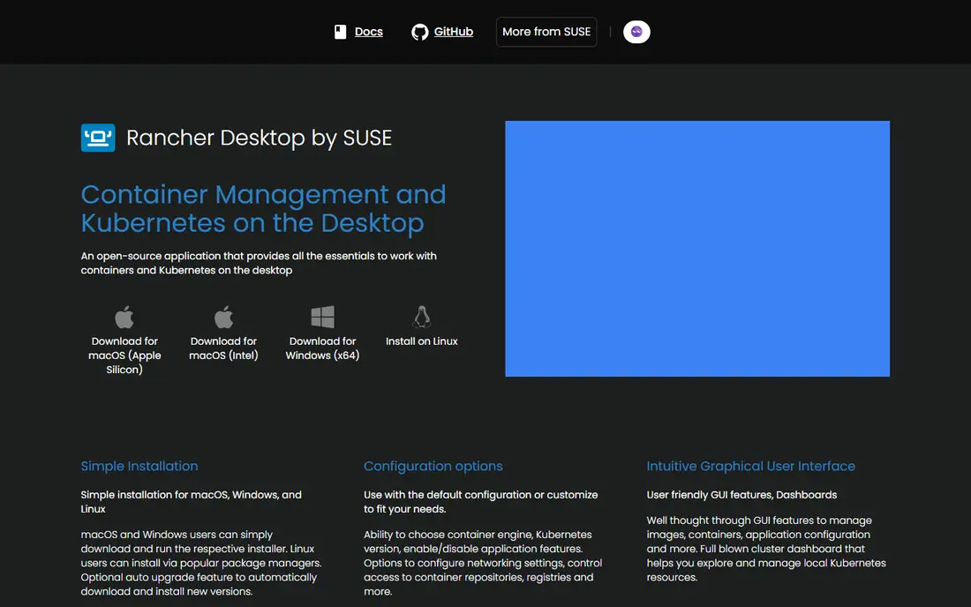Open the Docs link

click(x=368, y=32)
